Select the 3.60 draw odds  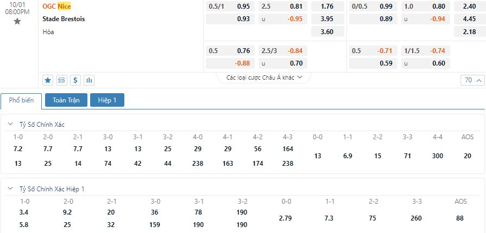[x=327, y=31]
